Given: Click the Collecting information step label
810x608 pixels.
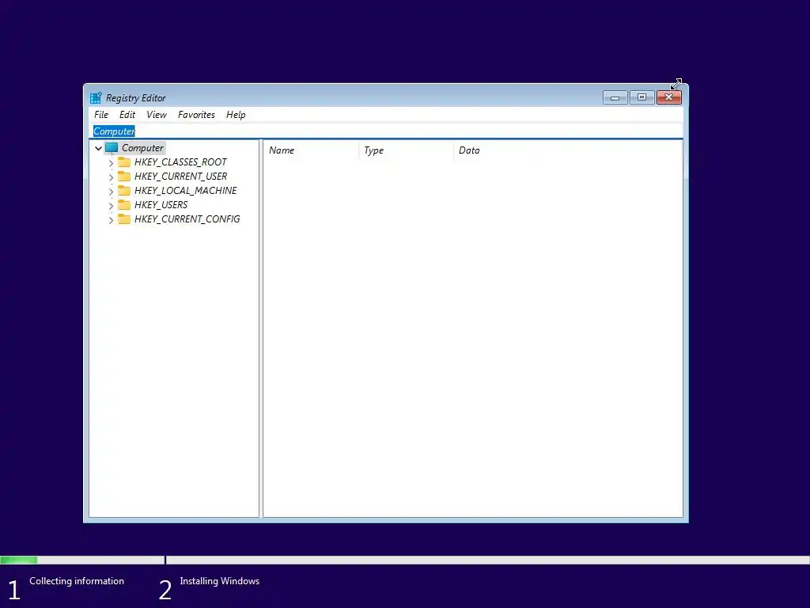Looking at the screenshot, I should pyautogui.click(x=77, y=581).
